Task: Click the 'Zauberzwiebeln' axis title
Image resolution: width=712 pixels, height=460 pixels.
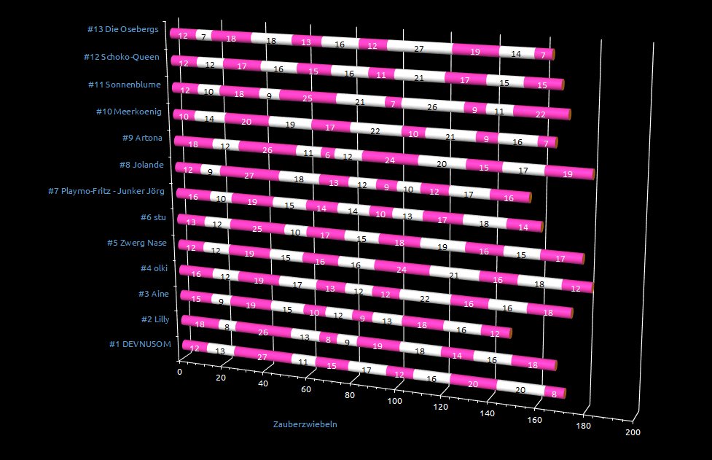Action: (x=305, y=423)
